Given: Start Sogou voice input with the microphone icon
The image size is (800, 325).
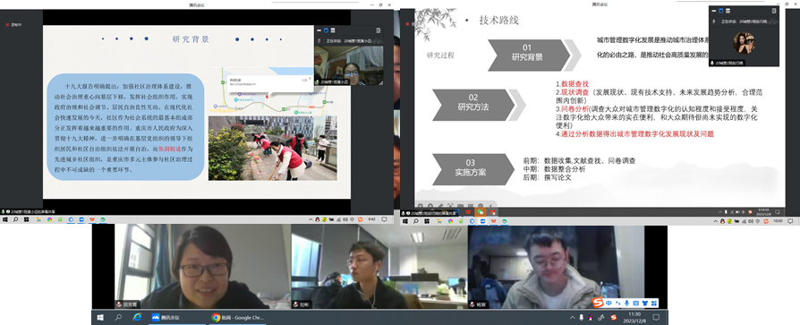Looking at the screenshot, I should coord(626,303).
